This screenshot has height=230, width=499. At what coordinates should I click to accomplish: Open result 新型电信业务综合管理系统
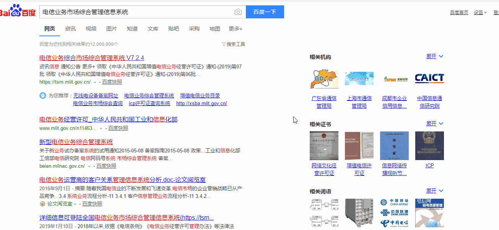coord(76,142)
